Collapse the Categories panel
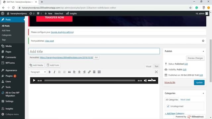This screenshot has width=212, height=119. coord(203,93)
